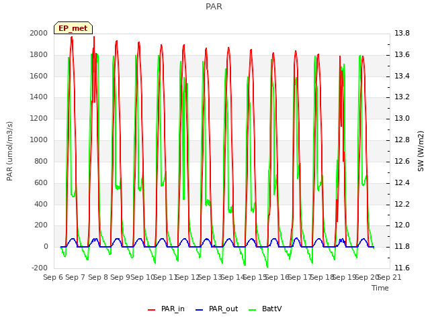Screen dimensions: 430x322
Task: Click the 12.4 right axis tick value
Action: [x=402, y=183]
